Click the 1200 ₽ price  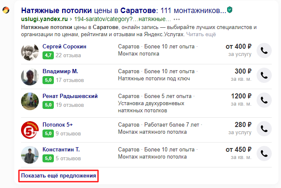(241, 96)
